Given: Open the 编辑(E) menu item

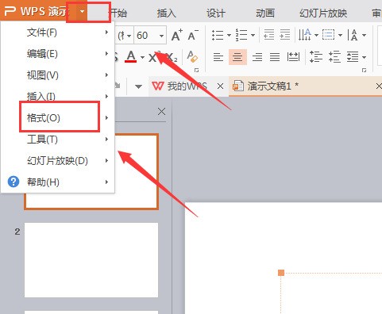Looking at the screenshot, I should click(x=58, y=54).
